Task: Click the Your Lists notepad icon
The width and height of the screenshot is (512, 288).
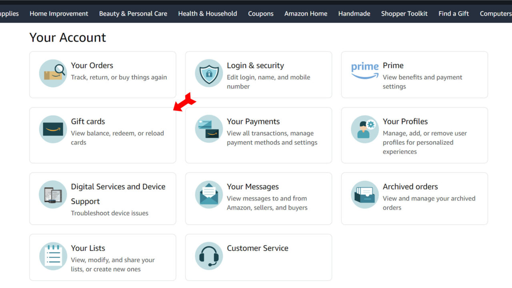Action: (x=52, y=256)
